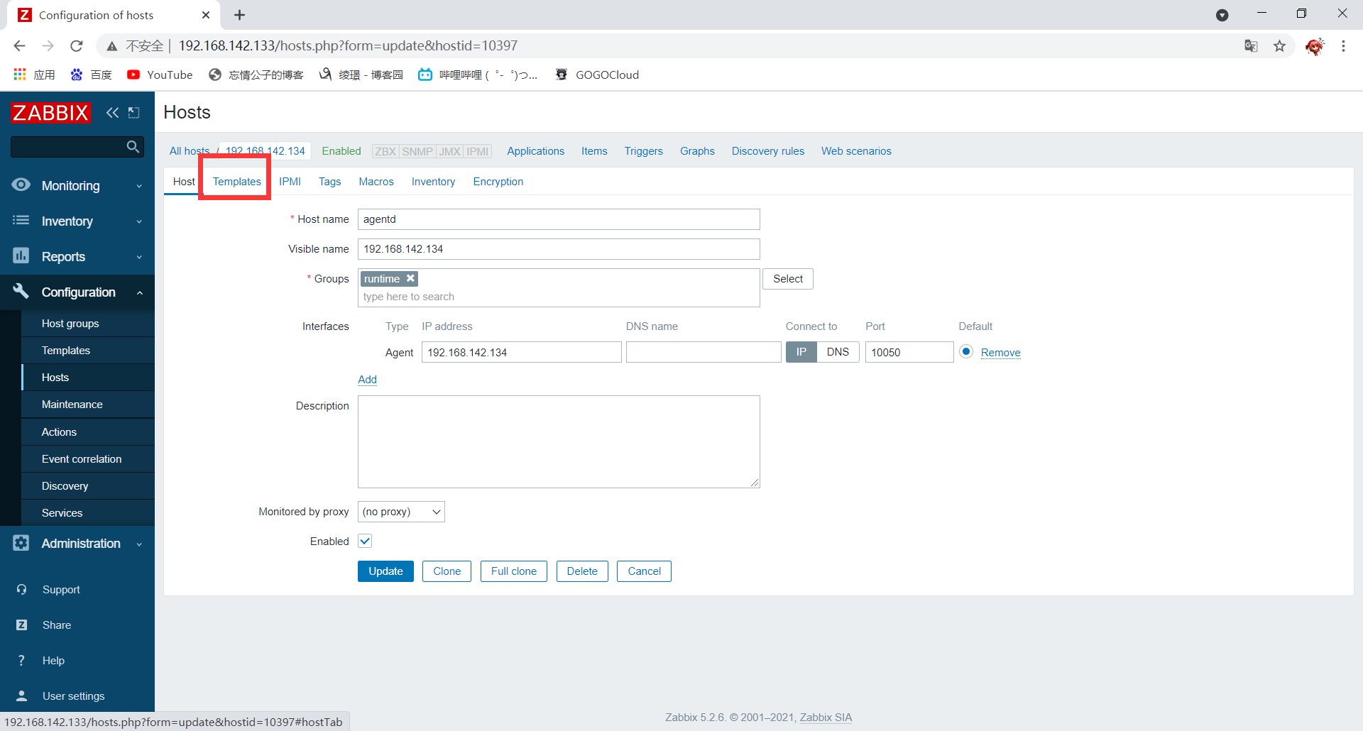The width and height of the screenshot is (1363, 731).
Task: Click the Monitoring eye icon
Action: tap(21, 185)
